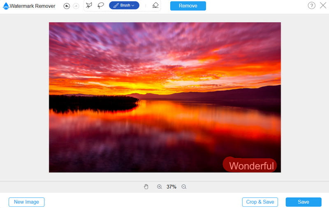Viewport: 329px width, 208px height.
Task: Click the highlighted Wonderful watermark
Action: 251,166
